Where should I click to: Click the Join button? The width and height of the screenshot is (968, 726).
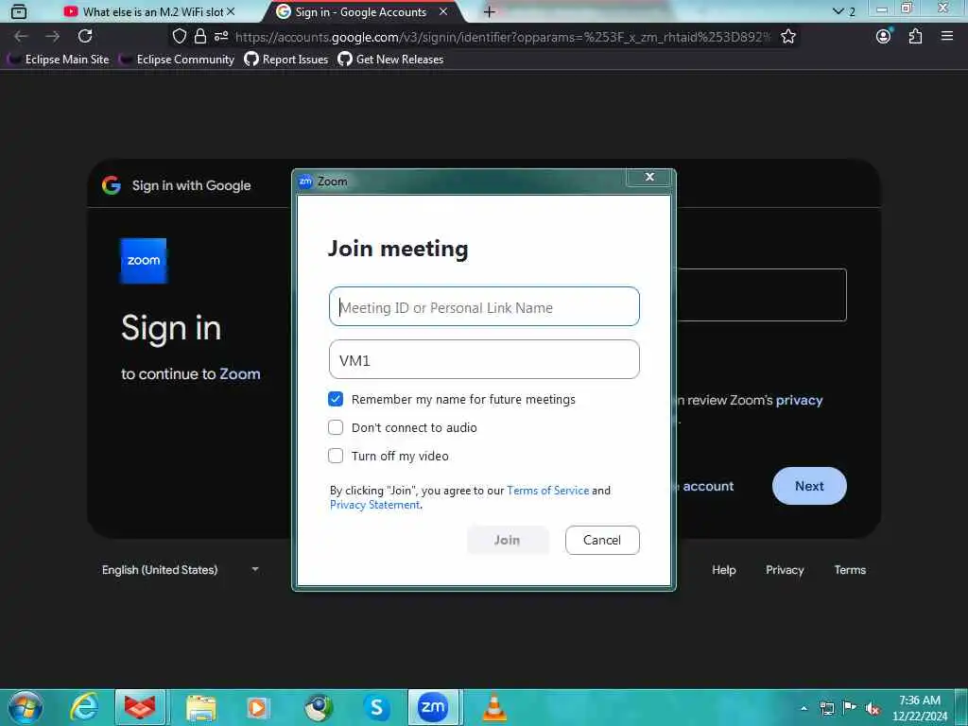pos(508,540)
